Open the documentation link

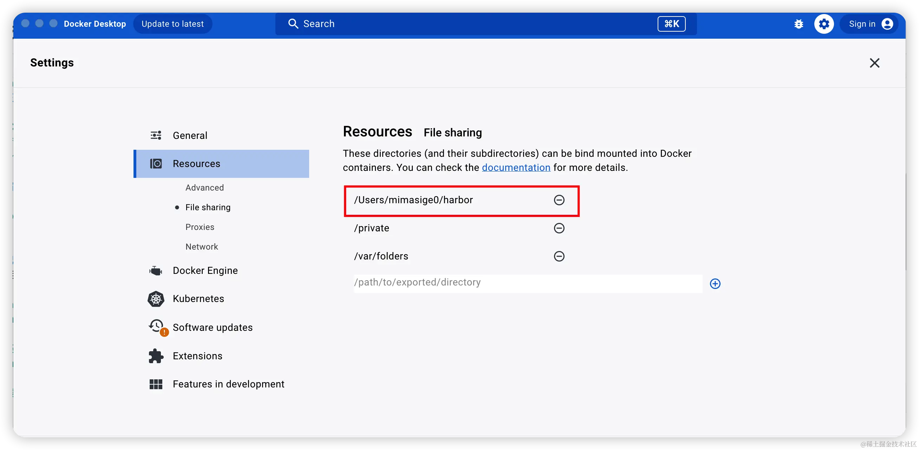[x=516, y=167]
